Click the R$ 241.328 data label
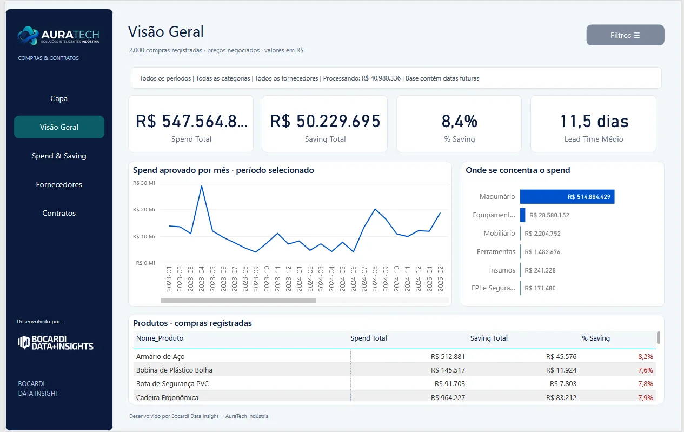 click(x=540, y=270)
